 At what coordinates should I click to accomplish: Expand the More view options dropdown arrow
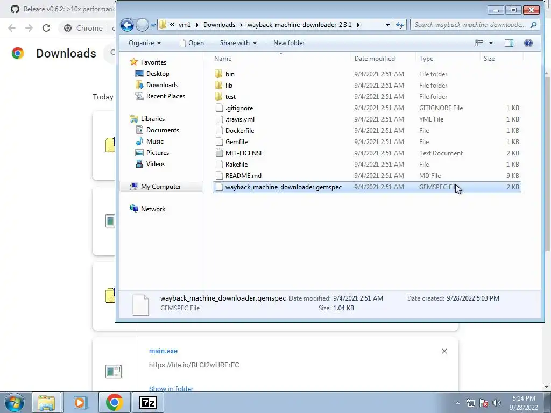pyautogui.click(x=491, y=43)
